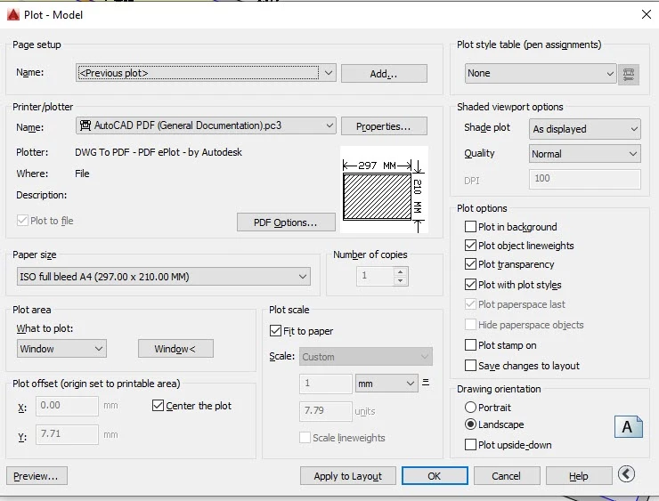Open PDF Options...

click(x=286, y=222)
